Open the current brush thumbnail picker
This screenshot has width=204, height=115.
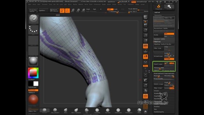pyautogui.click(x=33, y=19)
